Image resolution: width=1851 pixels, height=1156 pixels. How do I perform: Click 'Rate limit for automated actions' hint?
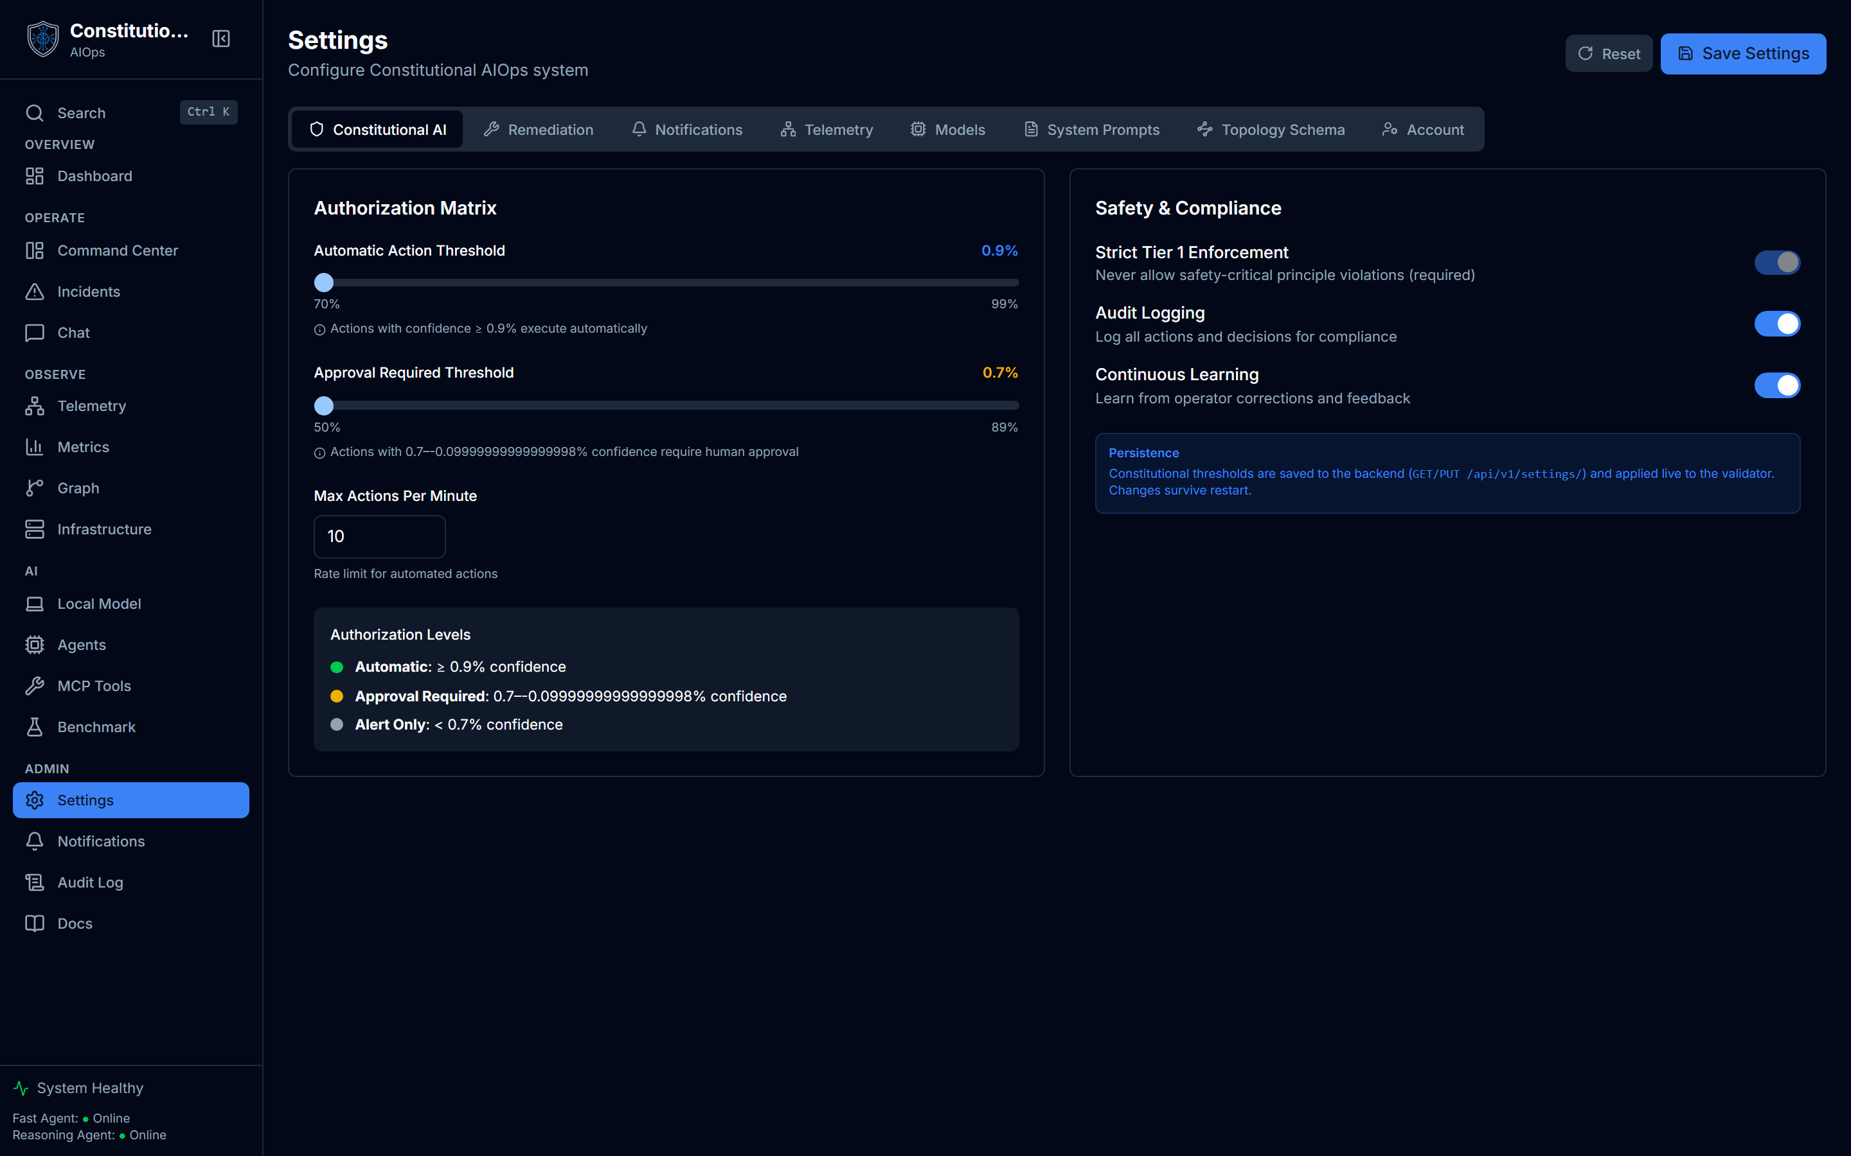pyautogui.click(x=406, y=574)
